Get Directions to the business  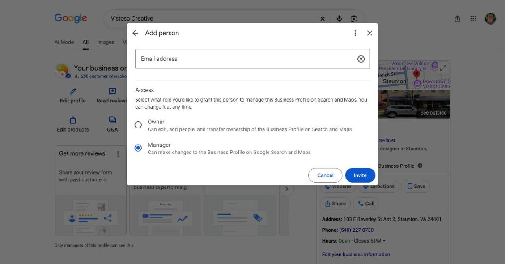(x=378, y=187)
